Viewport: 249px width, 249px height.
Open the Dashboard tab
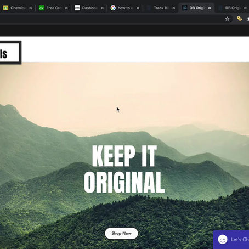click(89, 8)
